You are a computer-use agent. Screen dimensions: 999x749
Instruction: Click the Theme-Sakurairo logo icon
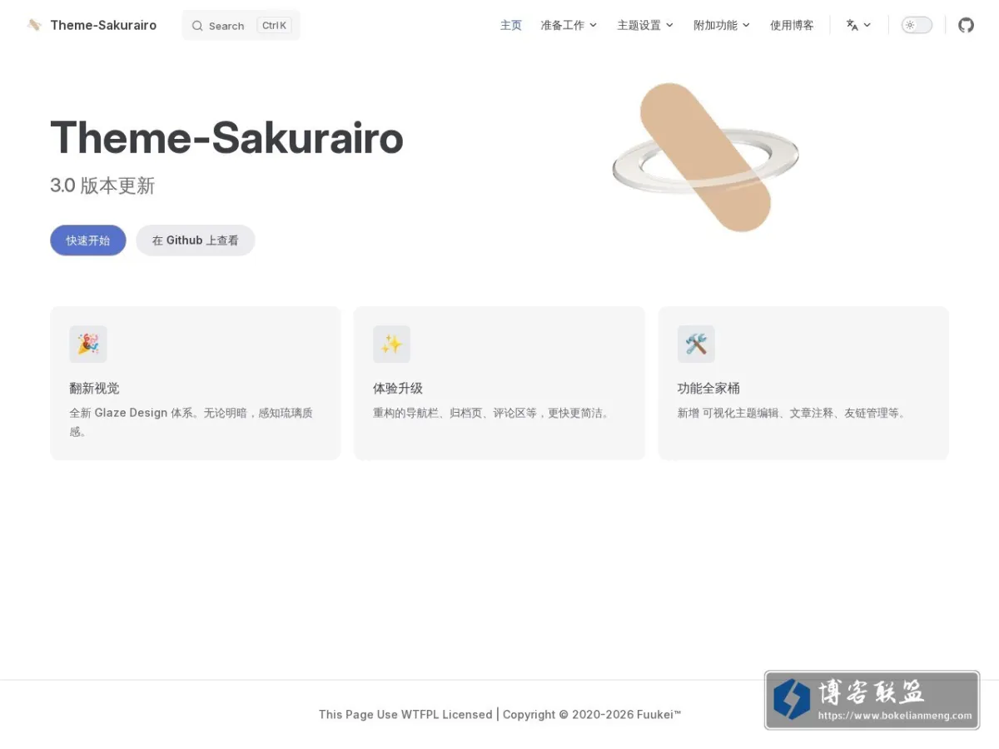[34, 25]
